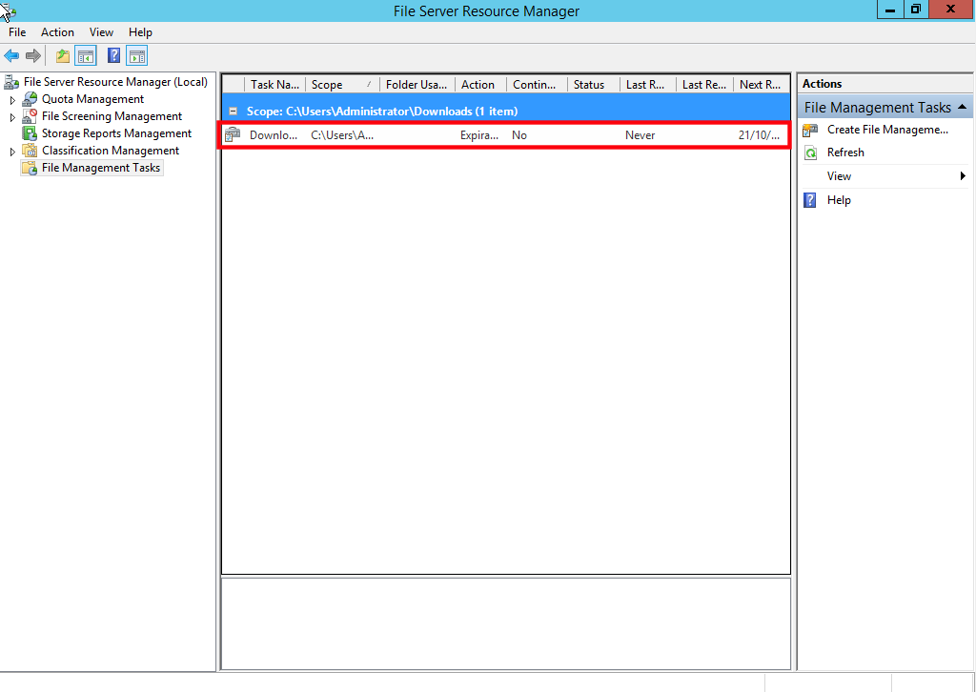Open the Help menu in menu bar
Viewport: 976px width, 692px height.
pyautogui.click(x=140, y=32)
